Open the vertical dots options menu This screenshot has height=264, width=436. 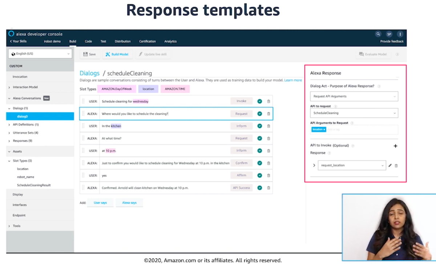click(x=400, y=34)
